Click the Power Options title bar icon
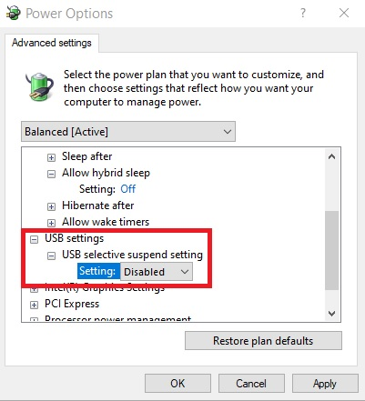The width and height of the screenshot is (365, 401). [14, 13]
